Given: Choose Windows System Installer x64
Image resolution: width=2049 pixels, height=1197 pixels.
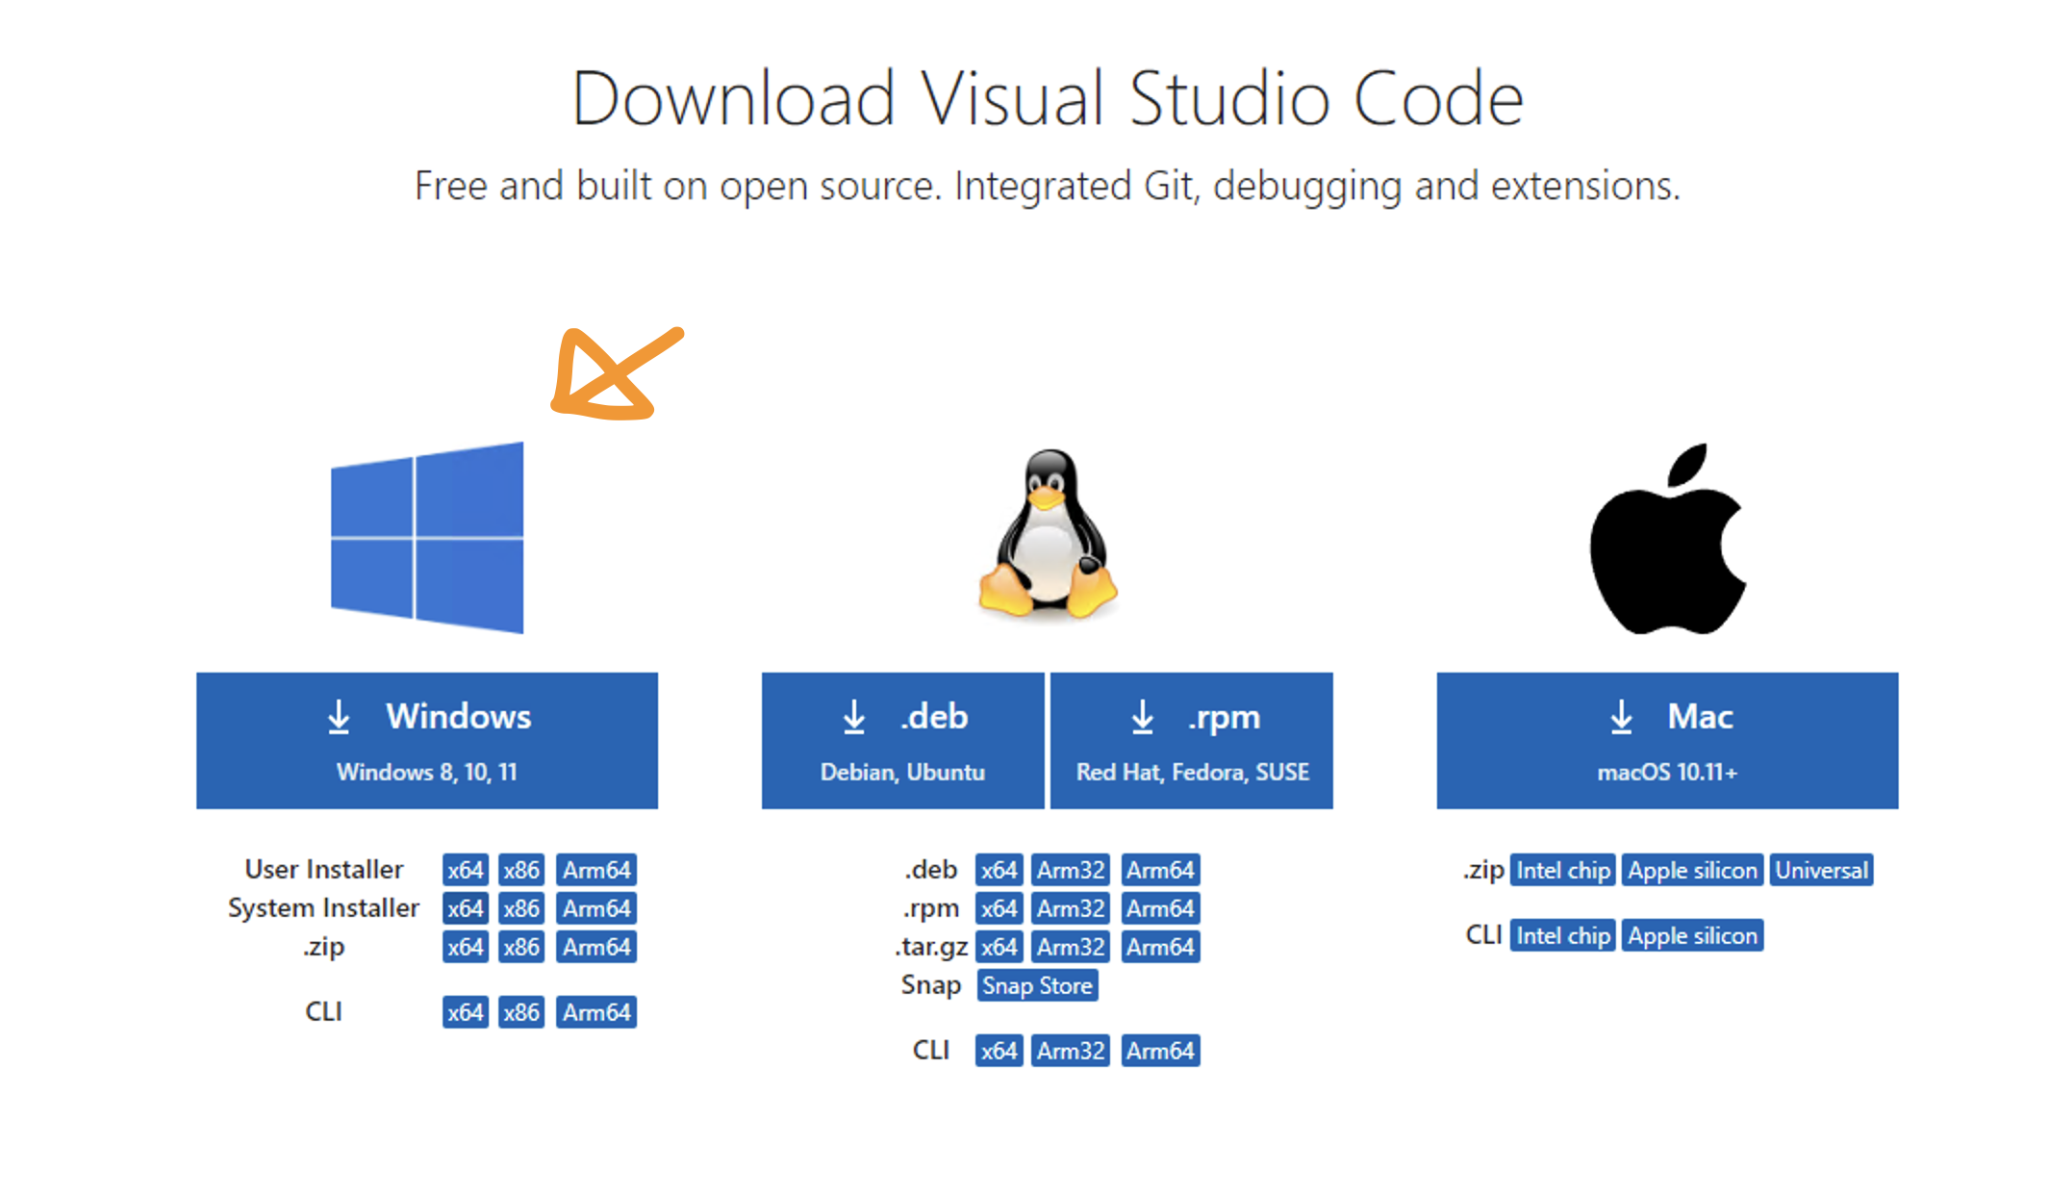Looking at the screenshot, I should tap(465, 908).
